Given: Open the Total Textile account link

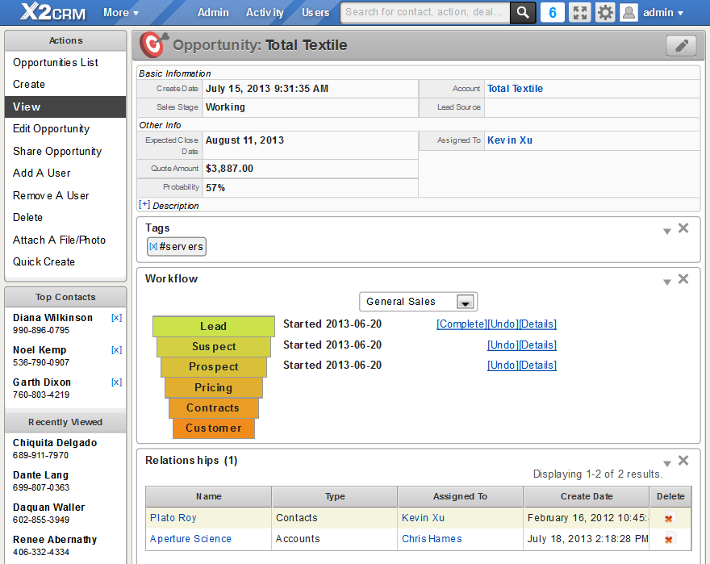Looking at the screenshot, I should (x=515, y=89).
